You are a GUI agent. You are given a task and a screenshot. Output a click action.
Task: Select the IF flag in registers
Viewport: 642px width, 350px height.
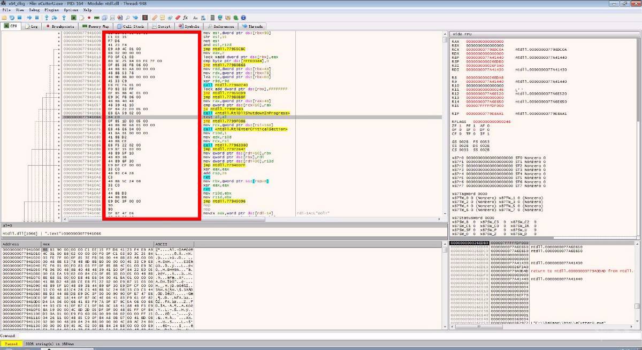coord(484,133)
